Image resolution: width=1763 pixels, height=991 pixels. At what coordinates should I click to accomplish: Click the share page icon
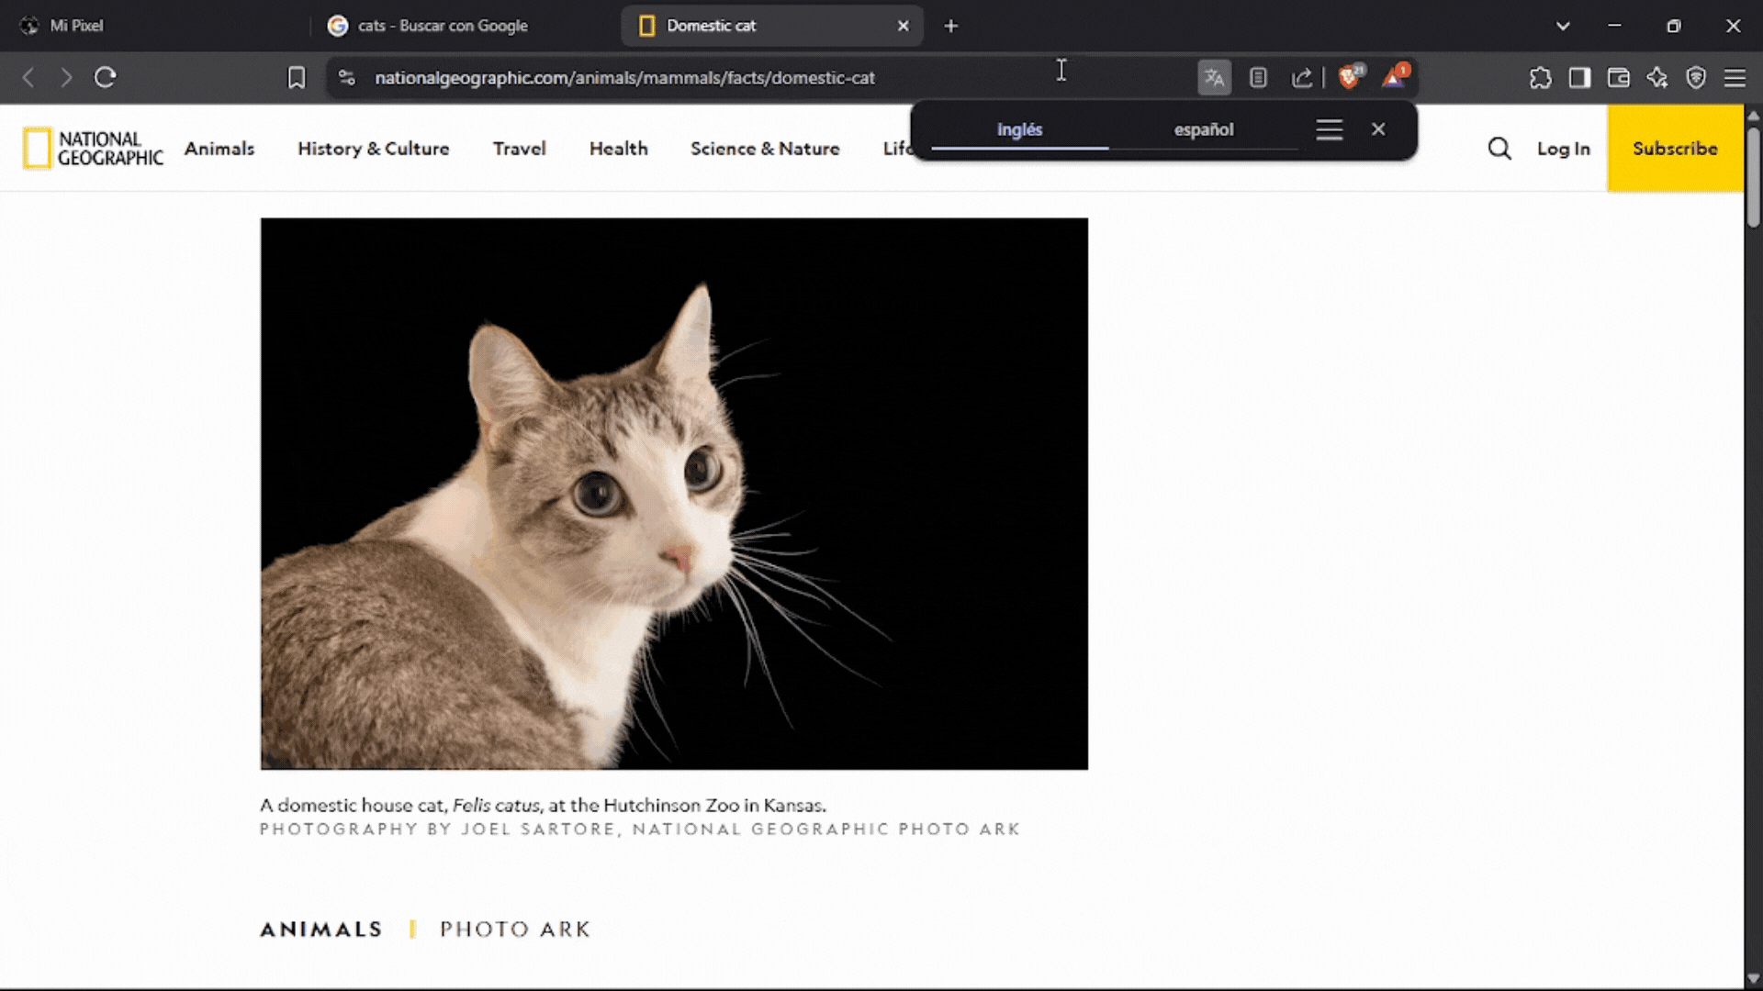1302,78
